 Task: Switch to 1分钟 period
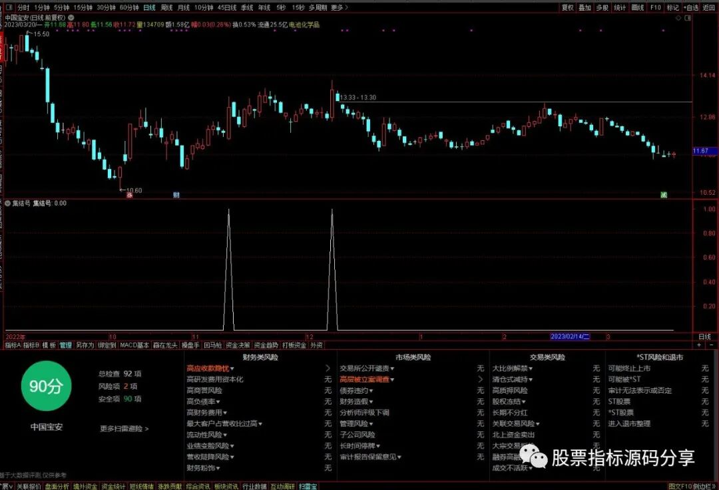(x=42, y=8)
